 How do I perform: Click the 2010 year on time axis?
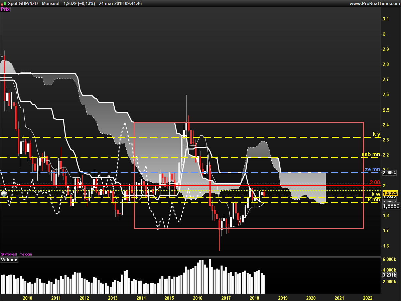pyautogui.click(x=27, y=298)
